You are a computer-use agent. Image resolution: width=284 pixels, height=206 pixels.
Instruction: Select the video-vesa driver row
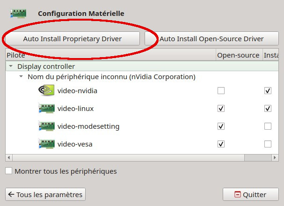tap(142, 144)
